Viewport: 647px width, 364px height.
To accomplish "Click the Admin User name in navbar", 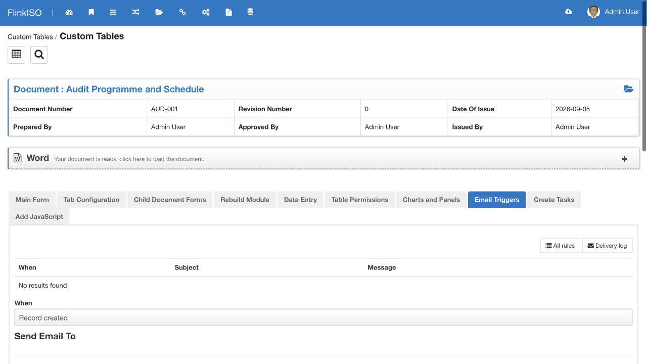I will pos(622,12).
